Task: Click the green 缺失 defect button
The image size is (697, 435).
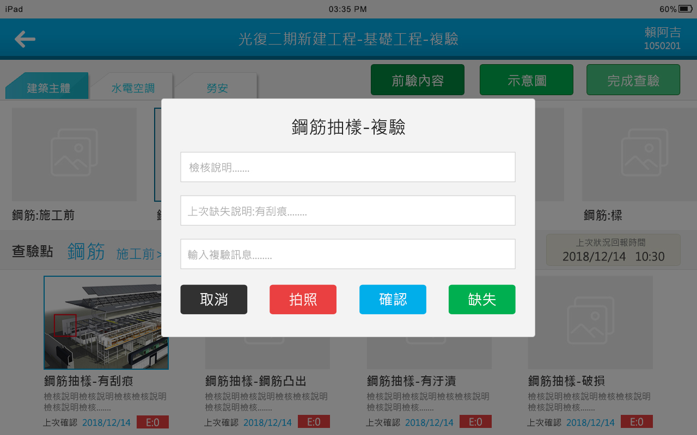Action: click(482, 300)
